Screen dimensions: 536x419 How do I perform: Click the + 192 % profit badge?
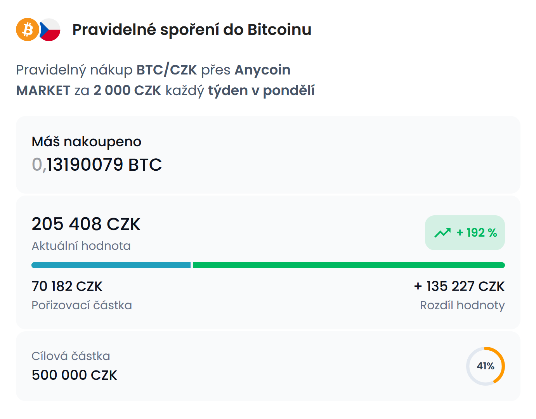[465, 233]
